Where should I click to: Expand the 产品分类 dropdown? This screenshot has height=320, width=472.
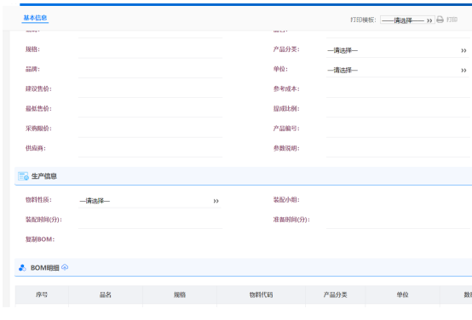[397, 50]
